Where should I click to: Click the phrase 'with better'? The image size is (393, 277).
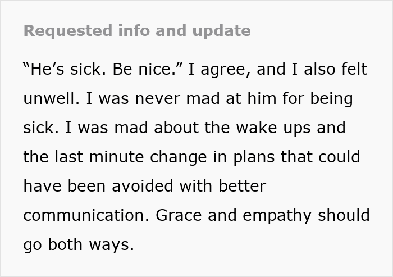click(x=223, y=186)
